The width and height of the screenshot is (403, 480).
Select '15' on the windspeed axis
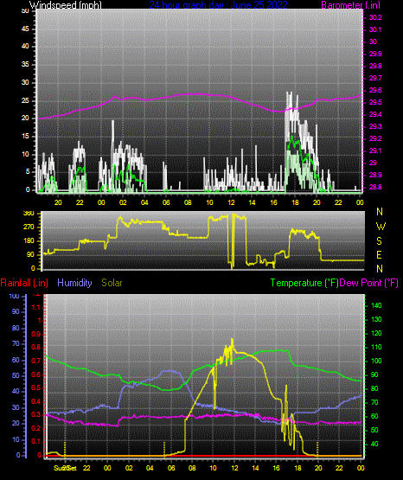[x=25, y=137]
